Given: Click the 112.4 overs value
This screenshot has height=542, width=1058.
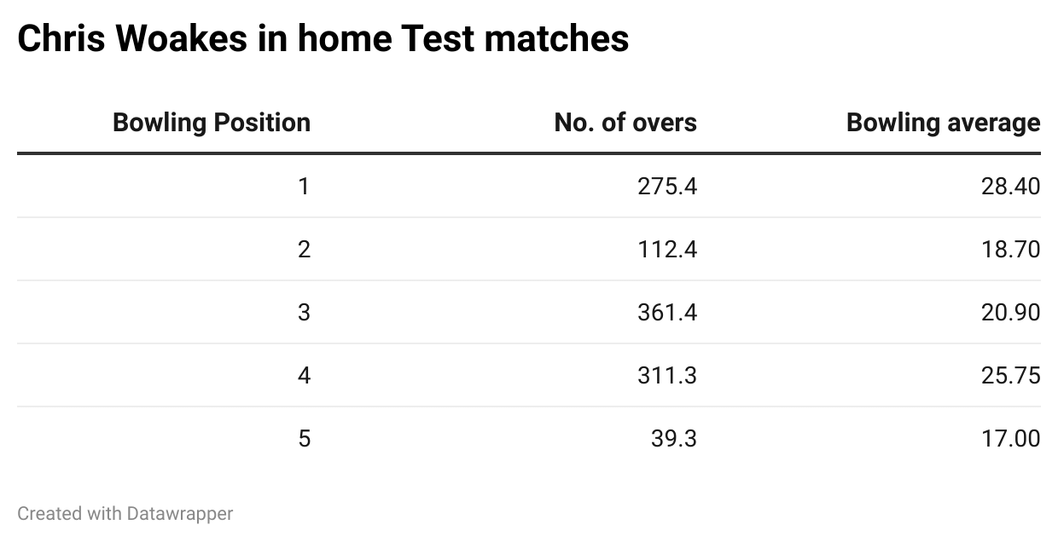Looking at the screenshot, I should 666,249.
